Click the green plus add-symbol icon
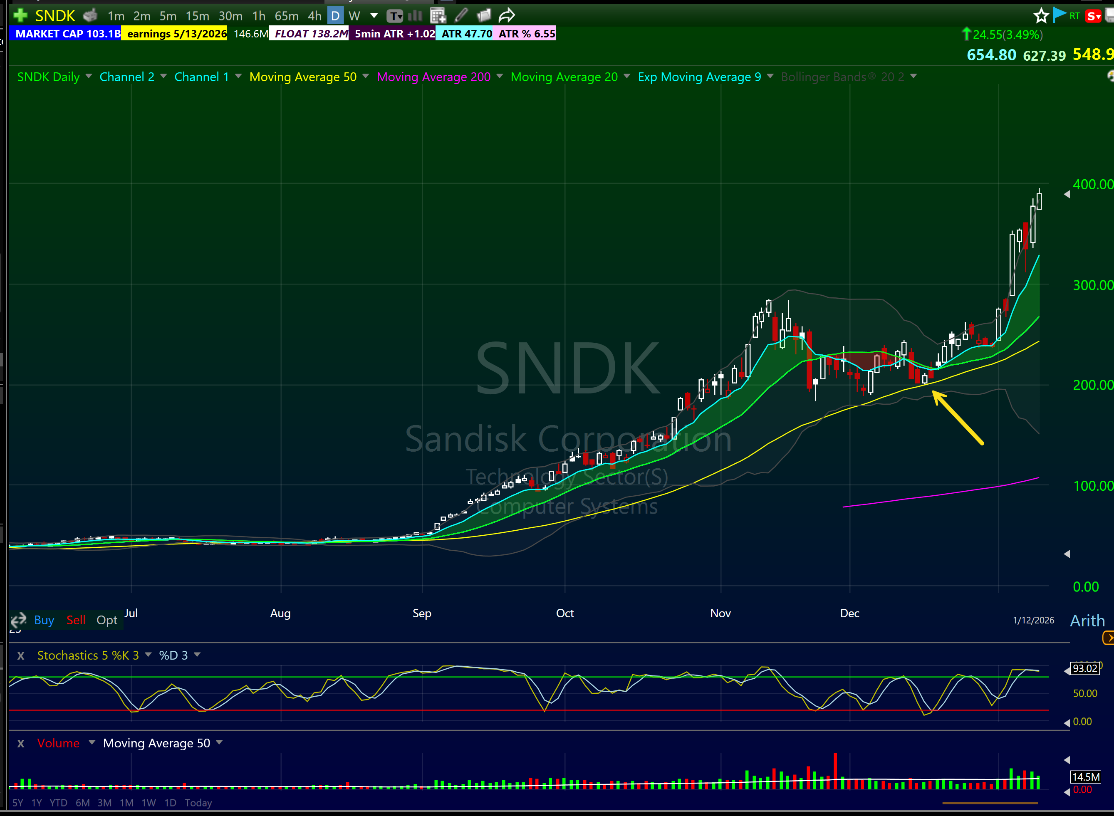Screen dimensions: 1114x816 20,15
